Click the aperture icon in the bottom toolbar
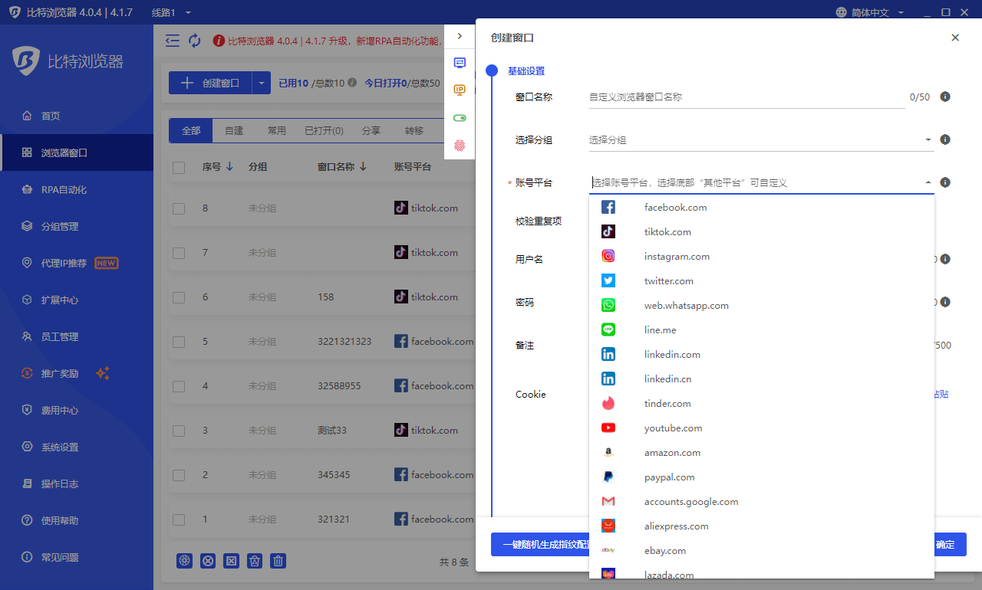 (184, 561)
